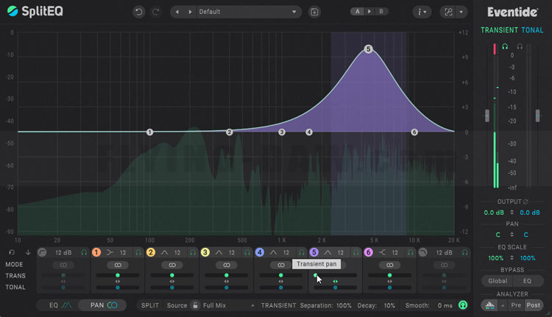Adjust band 5 tonal pan slider

coord(335,288)
